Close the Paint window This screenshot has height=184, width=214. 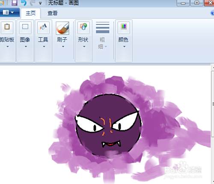pyautogui.click(x=209, y=3)
